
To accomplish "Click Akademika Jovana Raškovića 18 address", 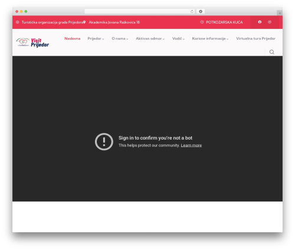I will [114, 22].
